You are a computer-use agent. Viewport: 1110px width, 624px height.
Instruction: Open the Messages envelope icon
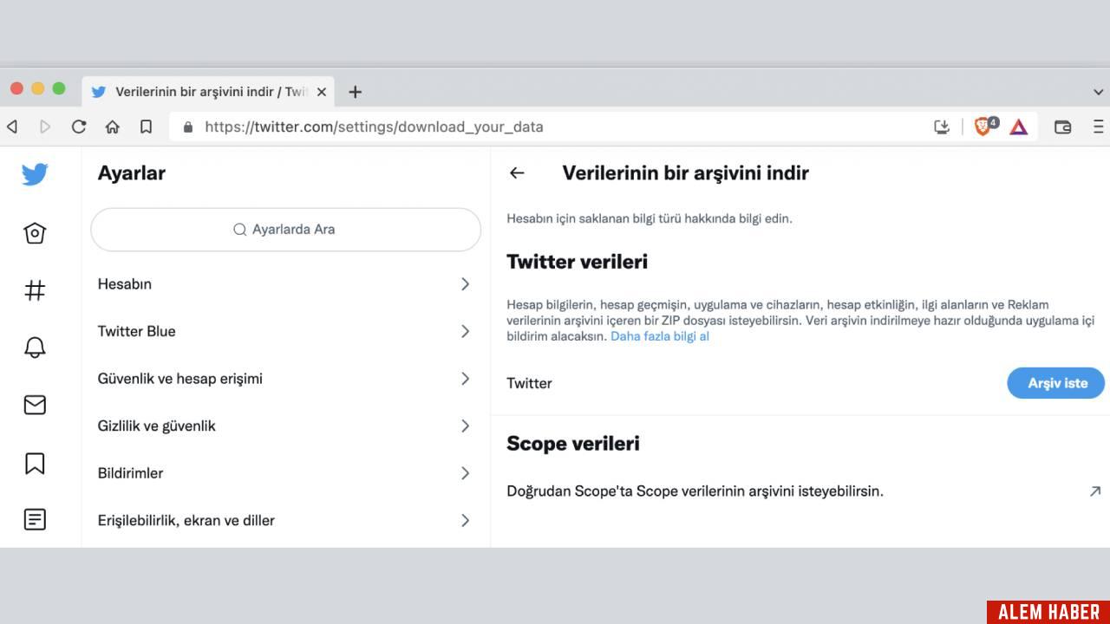click(35, 405)
